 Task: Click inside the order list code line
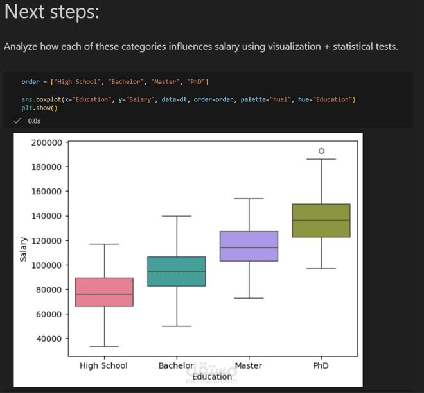point(114,82)
